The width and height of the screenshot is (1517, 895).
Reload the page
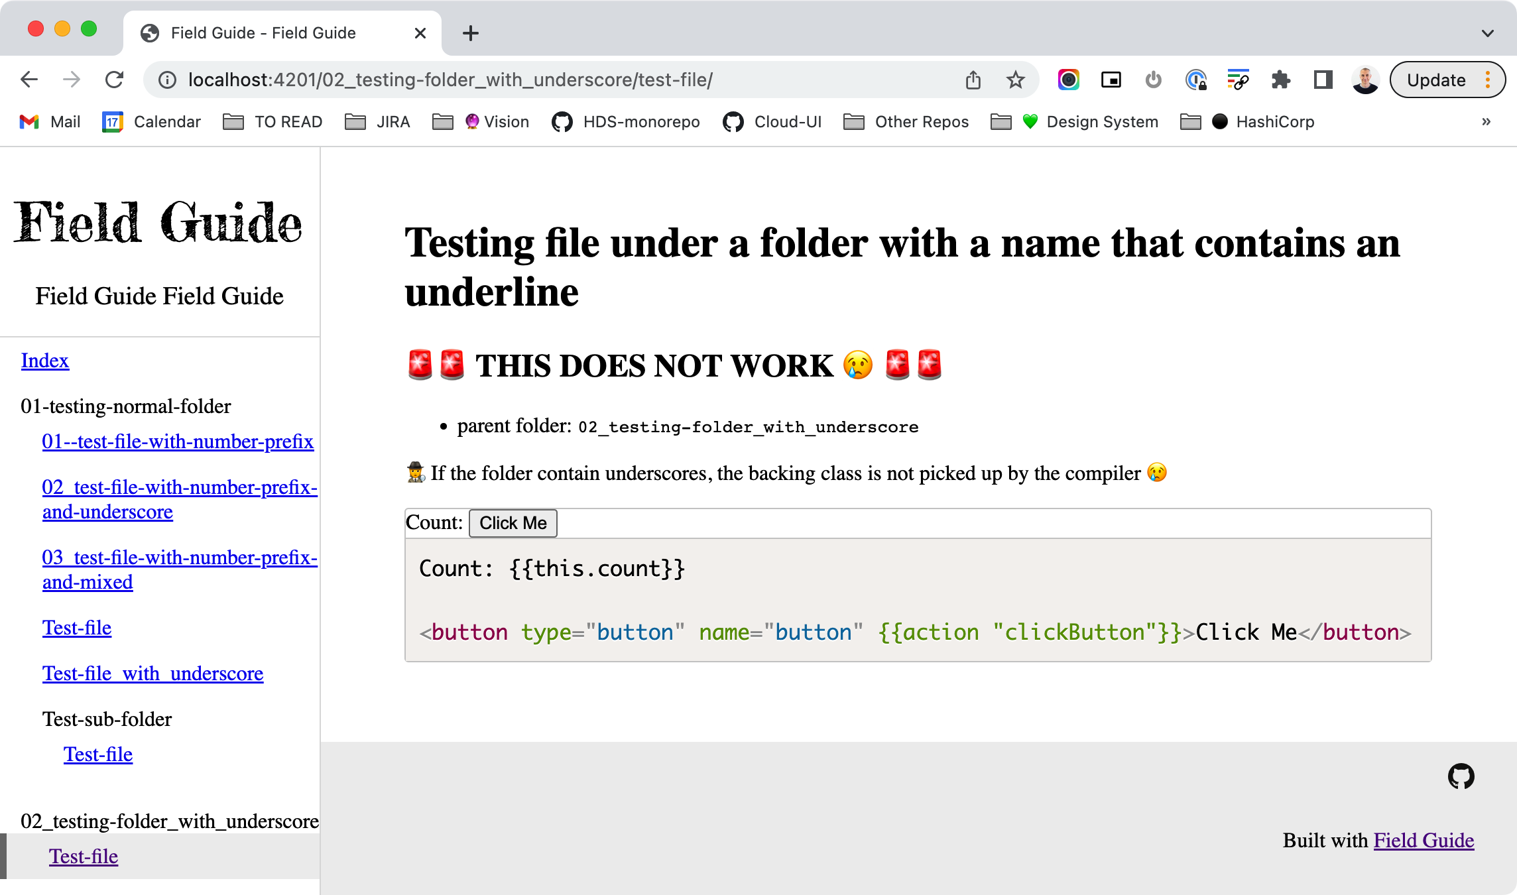[x=115, y=80]
